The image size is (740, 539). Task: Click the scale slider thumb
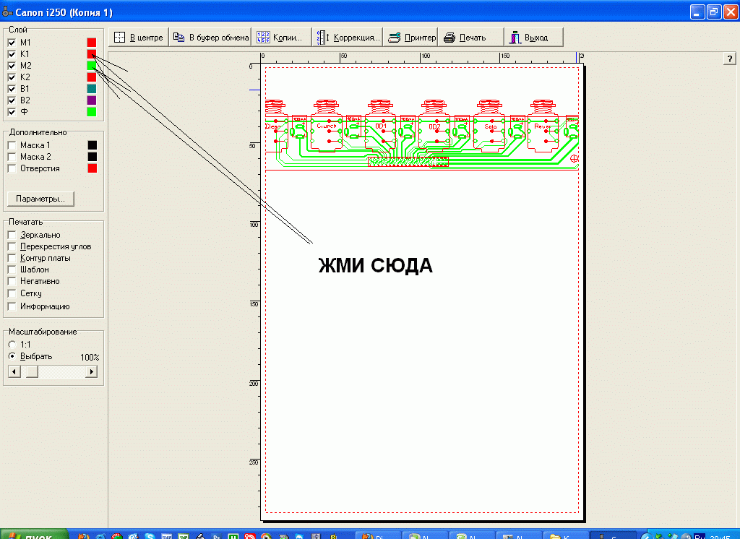click(32, 372)
